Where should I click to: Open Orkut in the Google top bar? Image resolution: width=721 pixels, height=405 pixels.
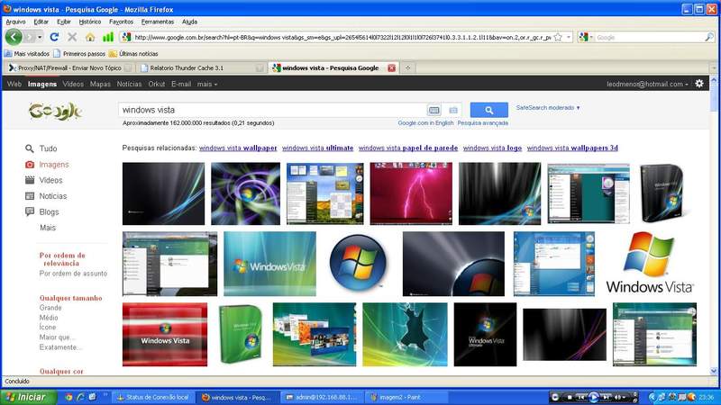(x=156, y=84)
